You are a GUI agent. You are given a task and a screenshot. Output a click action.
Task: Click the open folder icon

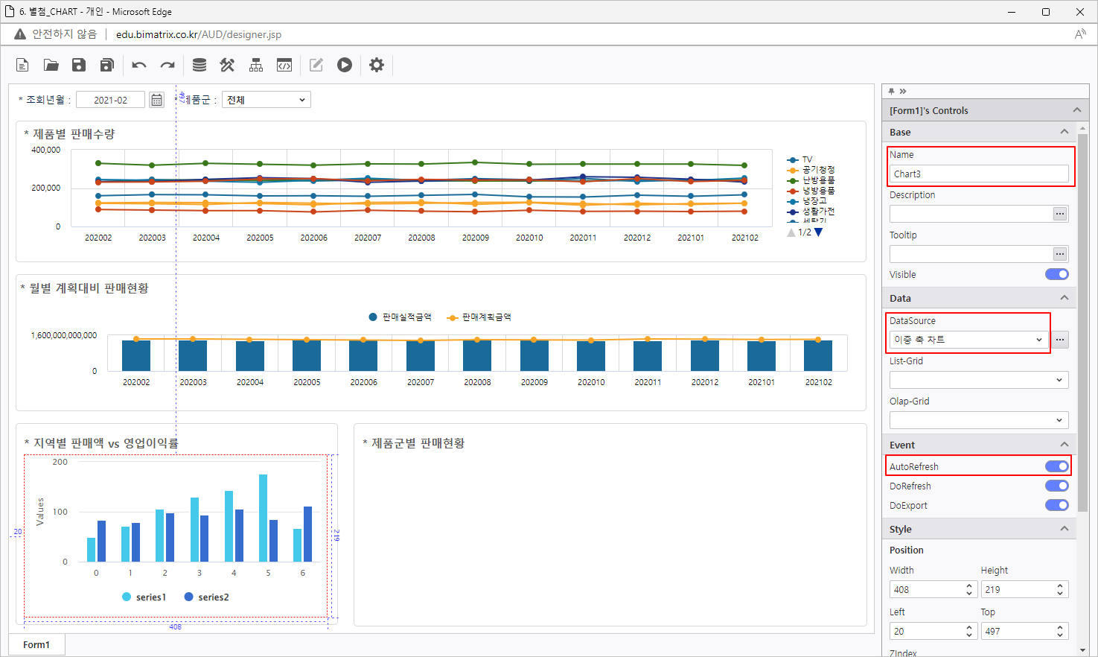coord(51,66)
